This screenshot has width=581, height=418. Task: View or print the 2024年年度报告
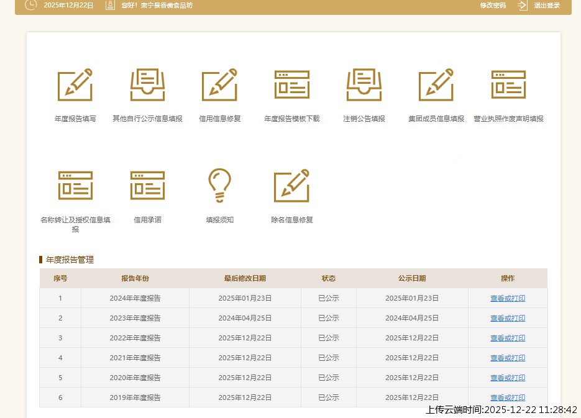click(x=507, y=298)
